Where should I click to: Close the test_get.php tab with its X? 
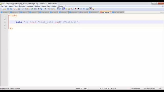pos(111,12)
